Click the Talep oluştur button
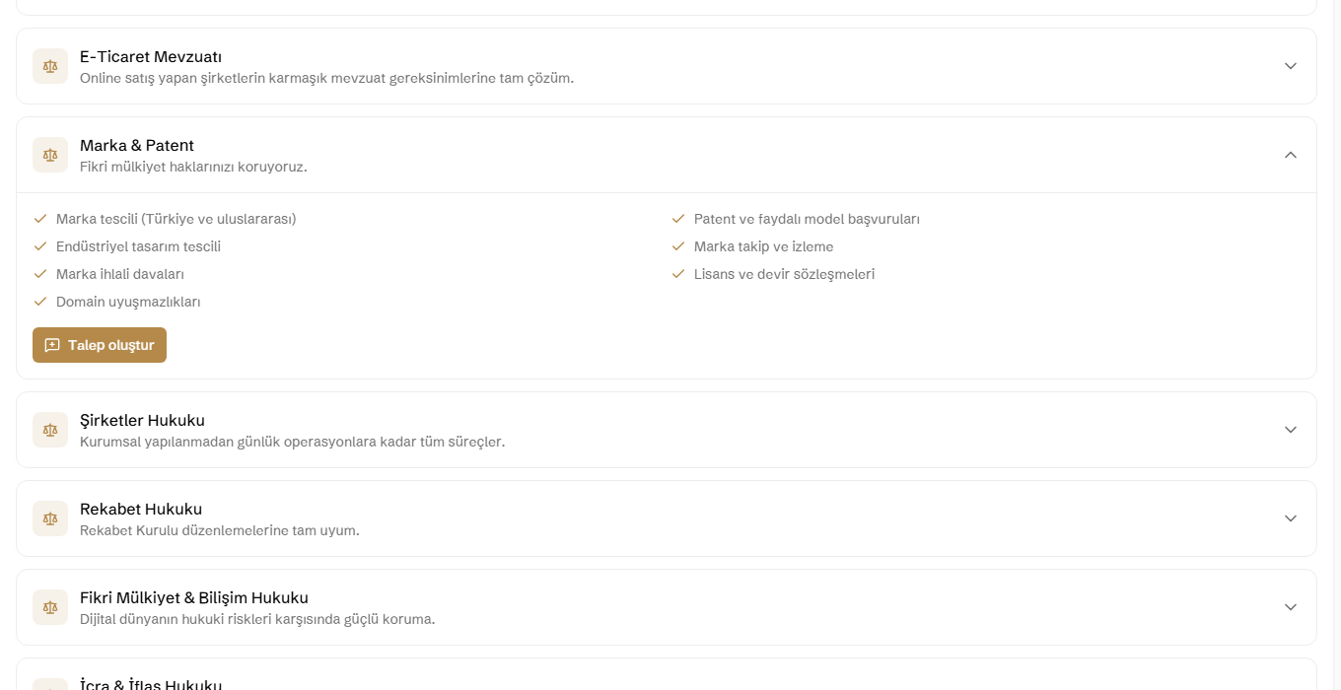The height and width of the screenshot is (690, 1341). coord(100,345)
